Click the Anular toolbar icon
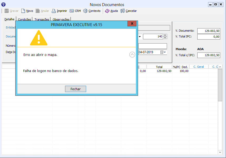226x158 pixels. (38, 11)
